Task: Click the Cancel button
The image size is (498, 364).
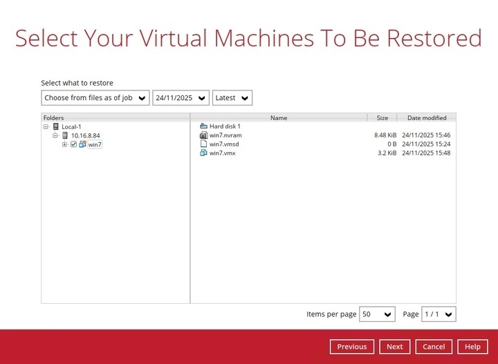Action: [x=434, y=347]
